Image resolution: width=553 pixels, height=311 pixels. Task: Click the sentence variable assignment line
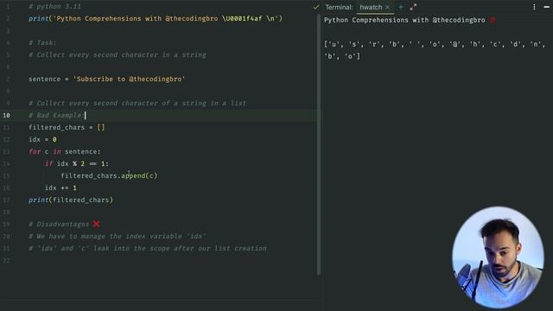(x=107, y=79)
